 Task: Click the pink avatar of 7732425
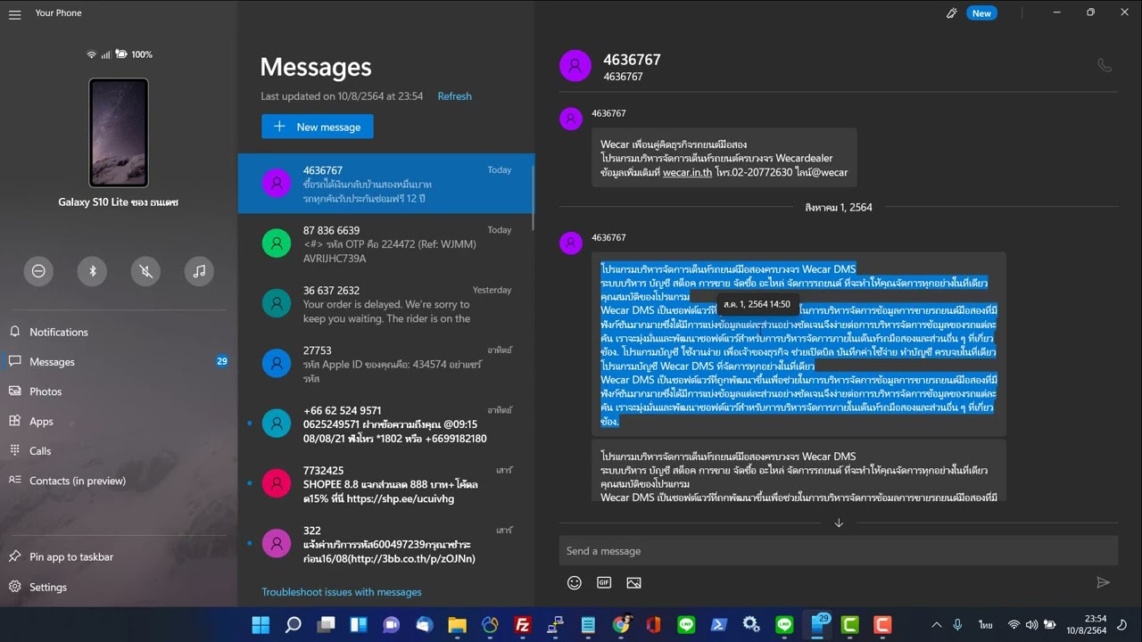pyautogui.click(x=277, y=483)
